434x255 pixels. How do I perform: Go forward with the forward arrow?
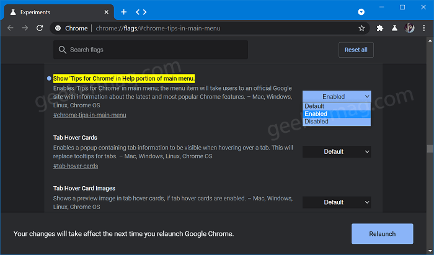25,28
